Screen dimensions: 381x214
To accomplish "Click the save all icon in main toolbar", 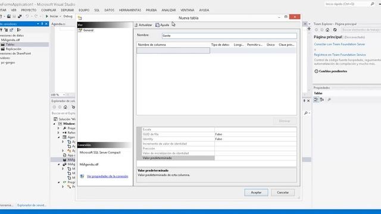I will (20, 16).
